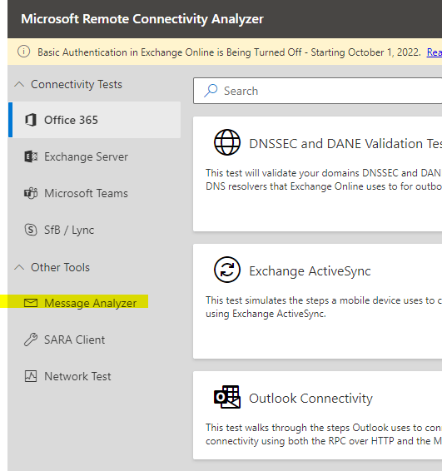This screenshot has width=442, height=471.
Task: Click the Outlook Connectivity description text
Action: (324, 434)
